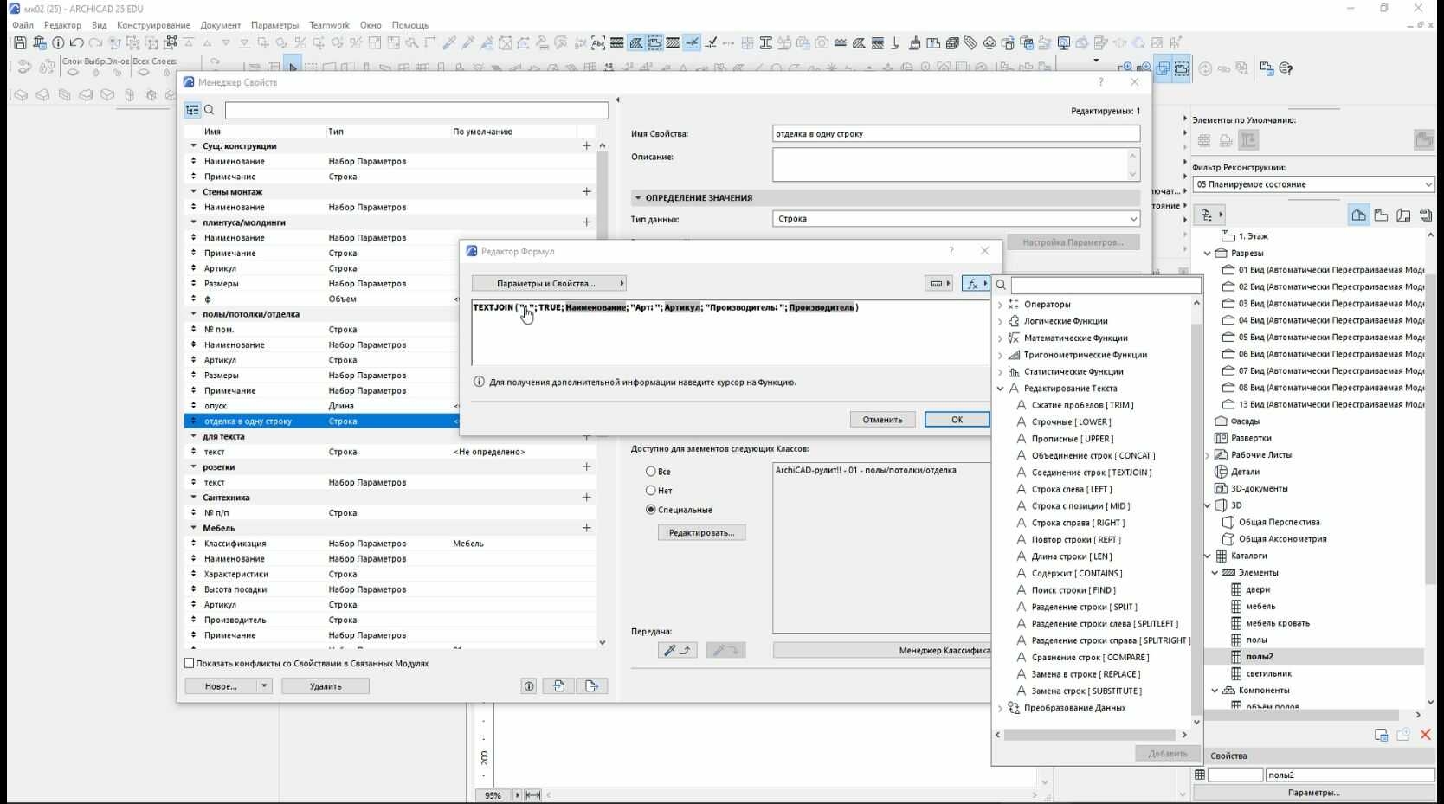Click the pick-up transfer eyedropper button under Передача
Screen dimensions: 1444x804
pos(677,650)
